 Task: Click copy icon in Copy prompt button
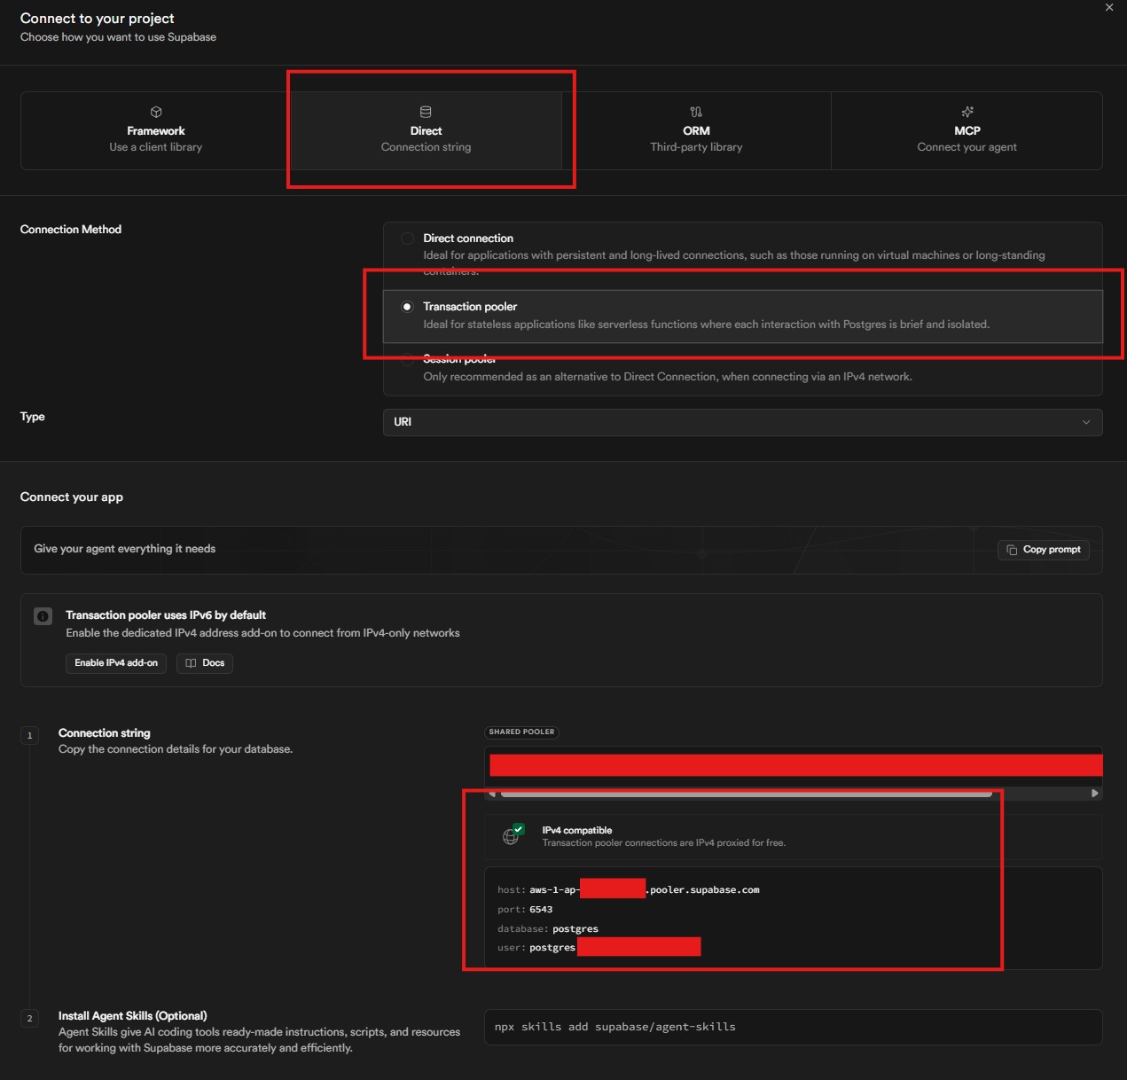pos(1012,550)
